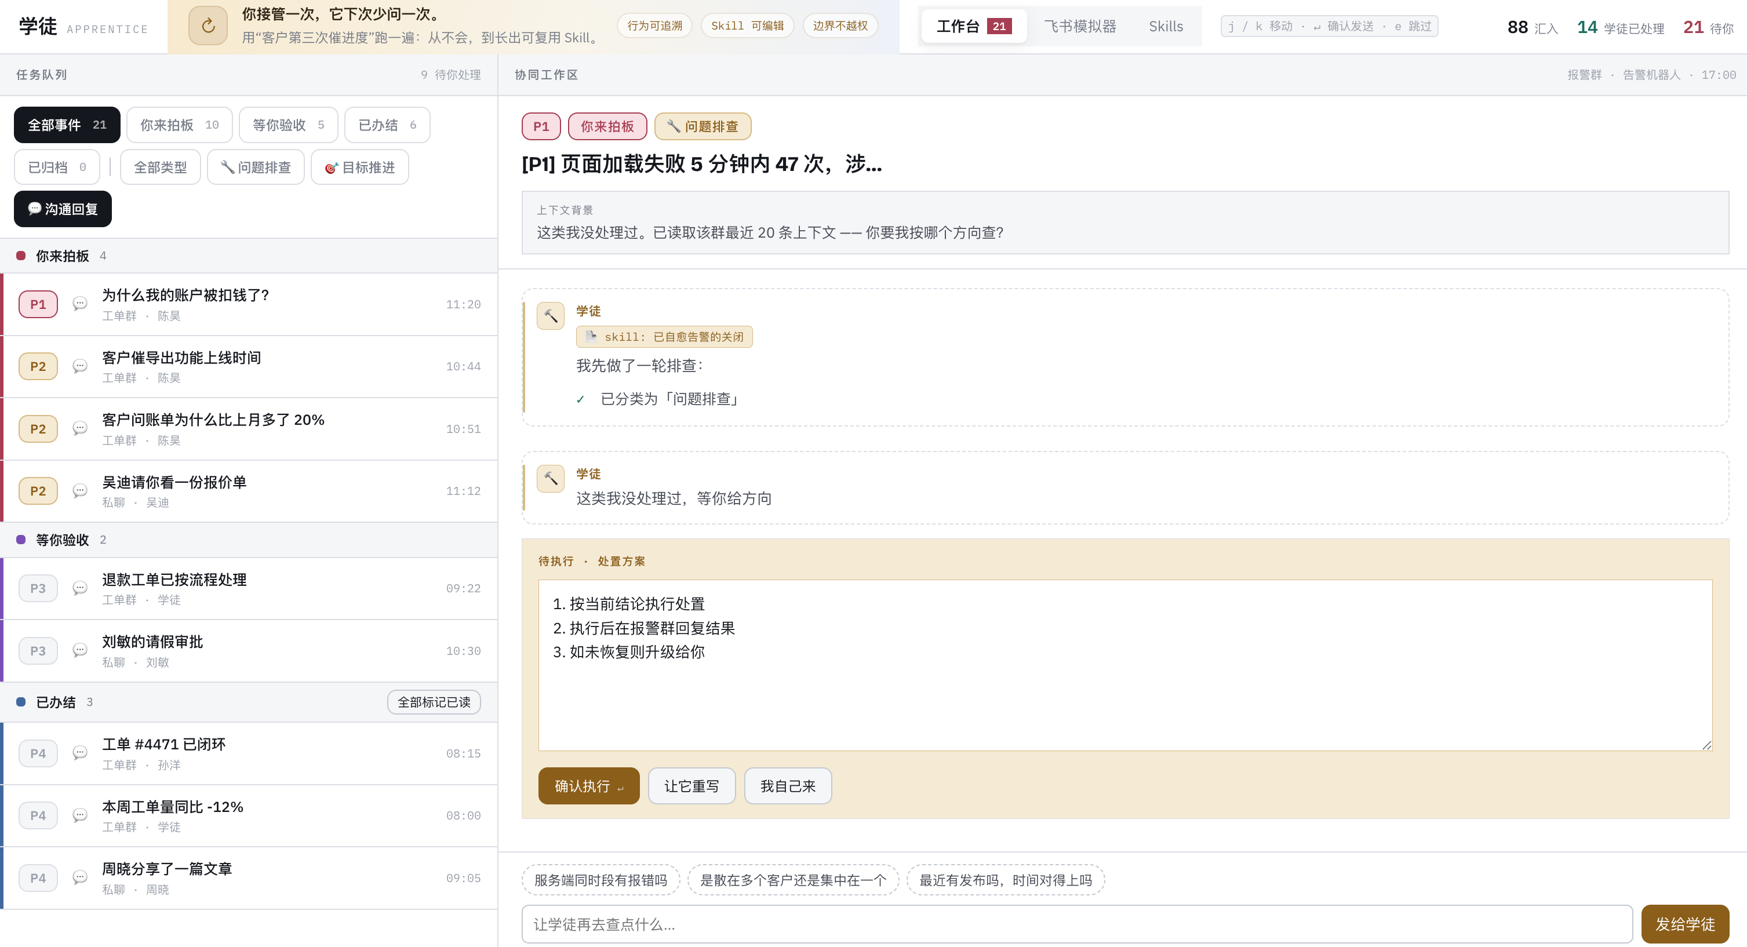This screenshot has width=1747, height=947.
Task: Switch to the 飞书模拟器 tab
Action: click(1080, 27)
